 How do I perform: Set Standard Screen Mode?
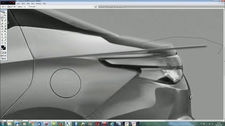1,56
